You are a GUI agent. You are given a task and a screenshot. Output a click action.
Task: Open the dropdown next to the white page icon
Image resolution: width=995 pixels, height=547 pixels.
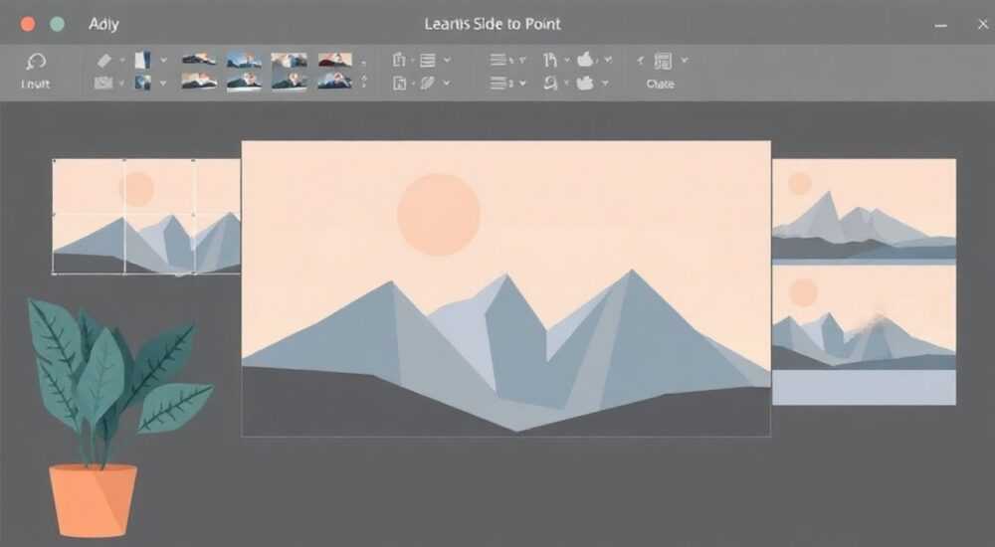tap(164, 61)
